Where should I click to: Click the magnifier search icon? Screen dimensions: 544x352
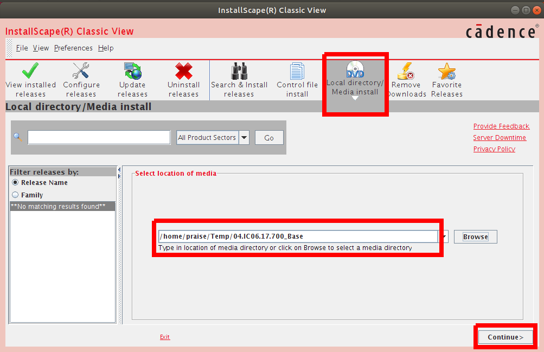tap(18, 137)
